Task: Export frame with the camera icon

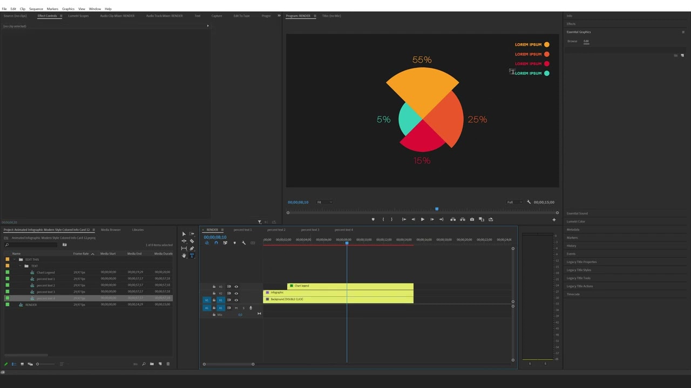Action: click(472, 219)
